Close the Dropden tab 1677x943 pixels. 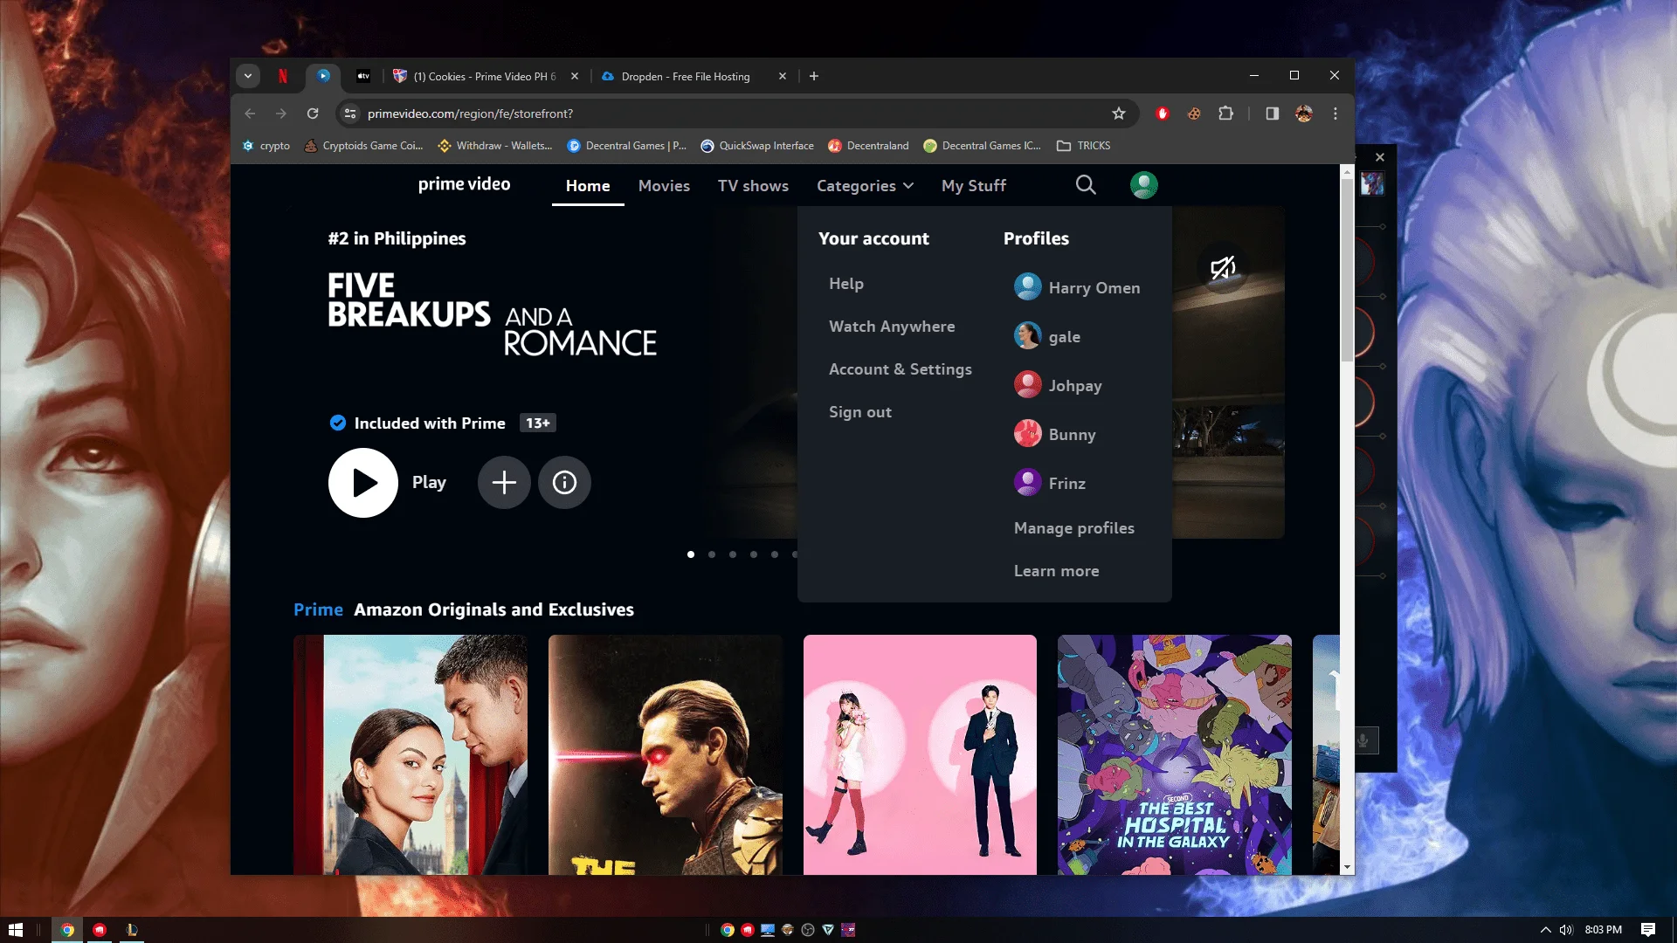coord(783,76)
